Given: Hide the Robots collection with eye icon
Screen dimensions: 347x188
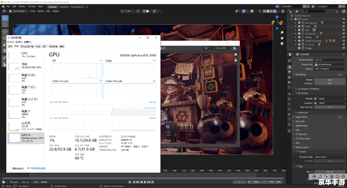Looking at the screenshot, I should tap(344, 37).
